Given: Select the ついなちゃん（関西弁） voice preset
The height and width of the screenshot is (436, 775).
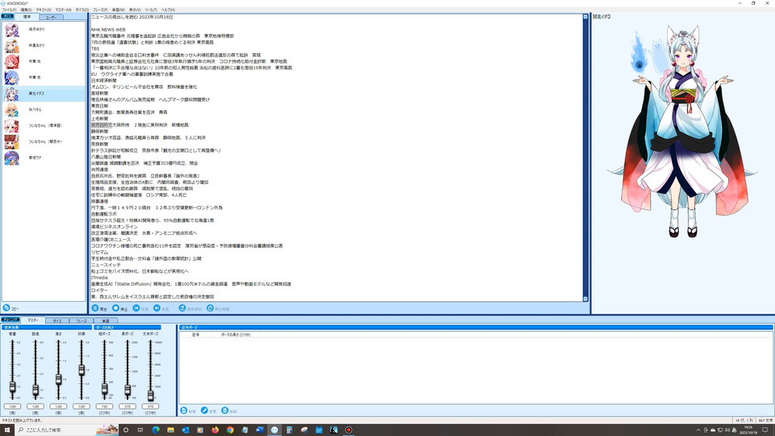Looking at the screenshot, I should [44, 141].
